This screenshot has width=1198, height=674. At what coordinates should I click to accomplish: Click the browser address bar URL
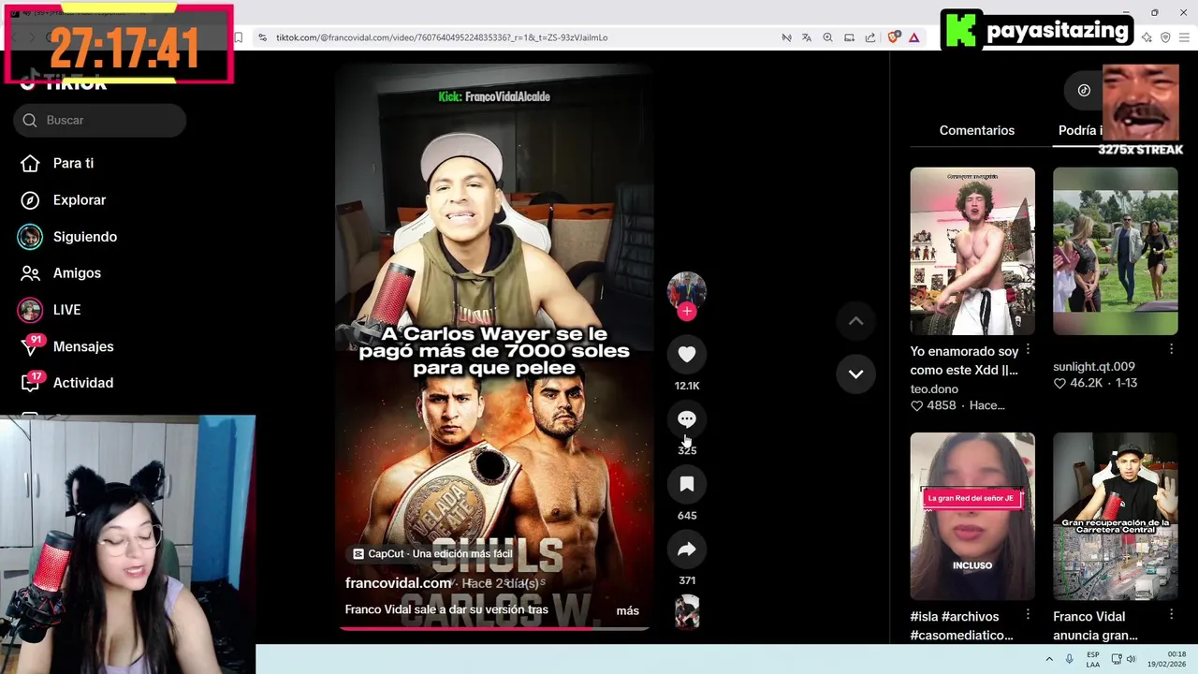click(442, 37)
